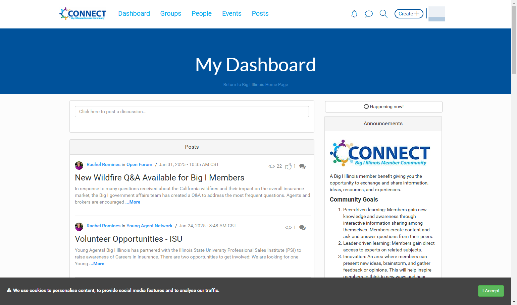Viewport: 517px width, 305px height.
Task: Click the search magnifier icon
Action: [383, 14]
